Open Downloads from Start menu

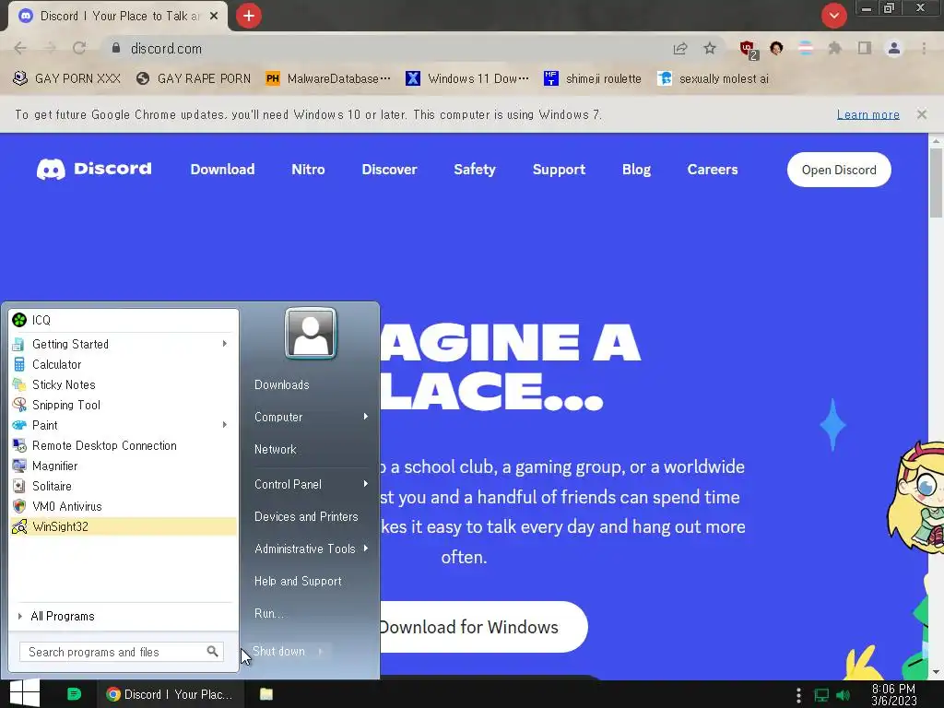[281, 384]
